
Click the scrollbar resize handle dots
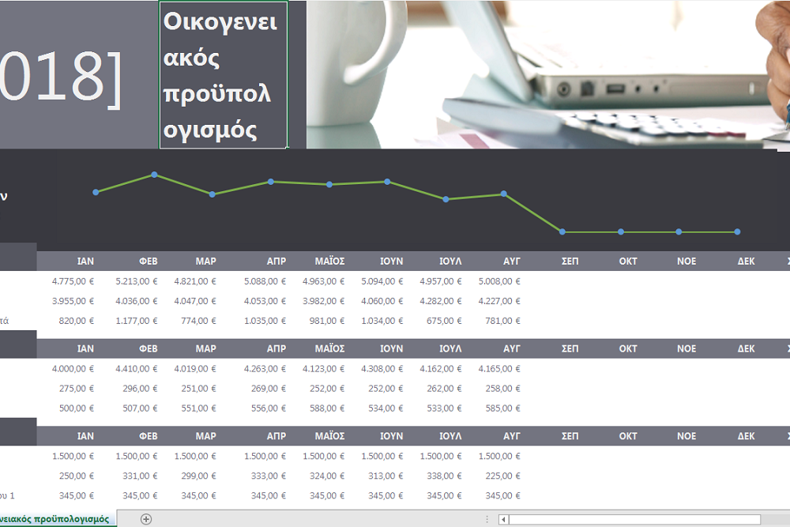click(487, 519)
